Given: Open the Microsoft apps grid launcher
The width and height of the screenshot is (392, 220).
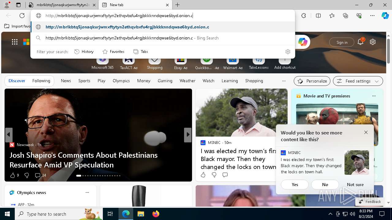Looking at the screenshot, I should pyautogui.click(x=15, y=42).
